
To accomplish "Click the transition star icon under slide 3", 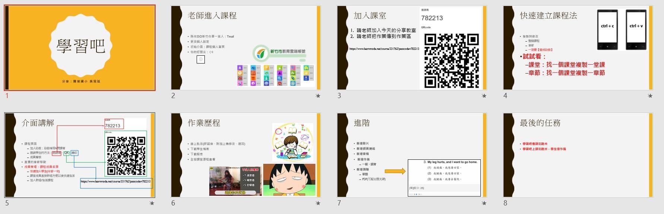I will (484, 96).
